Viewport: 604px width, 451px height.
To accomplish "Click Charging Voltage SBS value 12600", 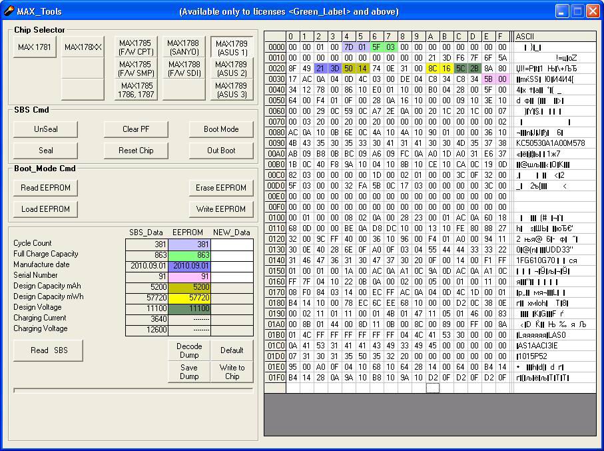I will 147,330.
